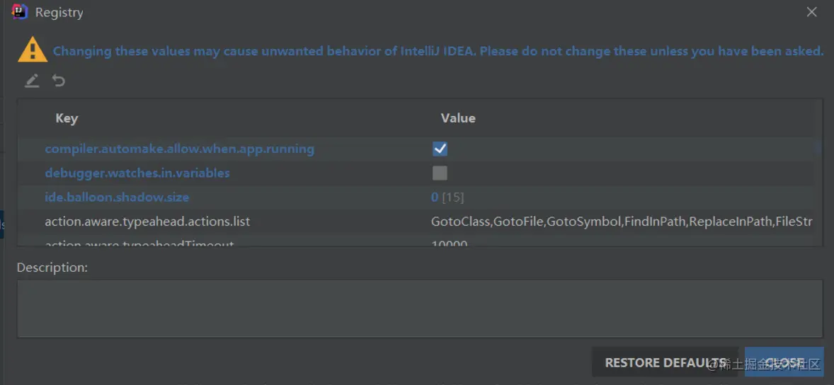The width and height of the screenshot is (834, 385).
Task: Enable debugger.watches.in.variables checkbox
Action: (x=440, y=173)
